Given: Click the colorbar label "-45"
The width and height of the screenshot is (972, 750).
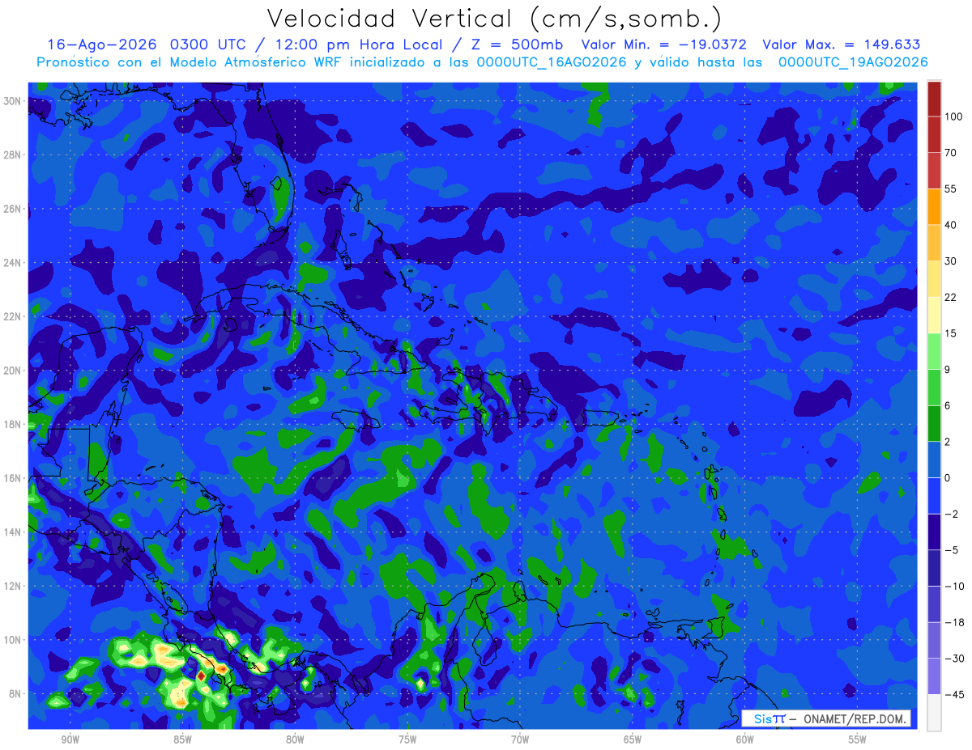Looking at the screenshot, I should [954, 695].
